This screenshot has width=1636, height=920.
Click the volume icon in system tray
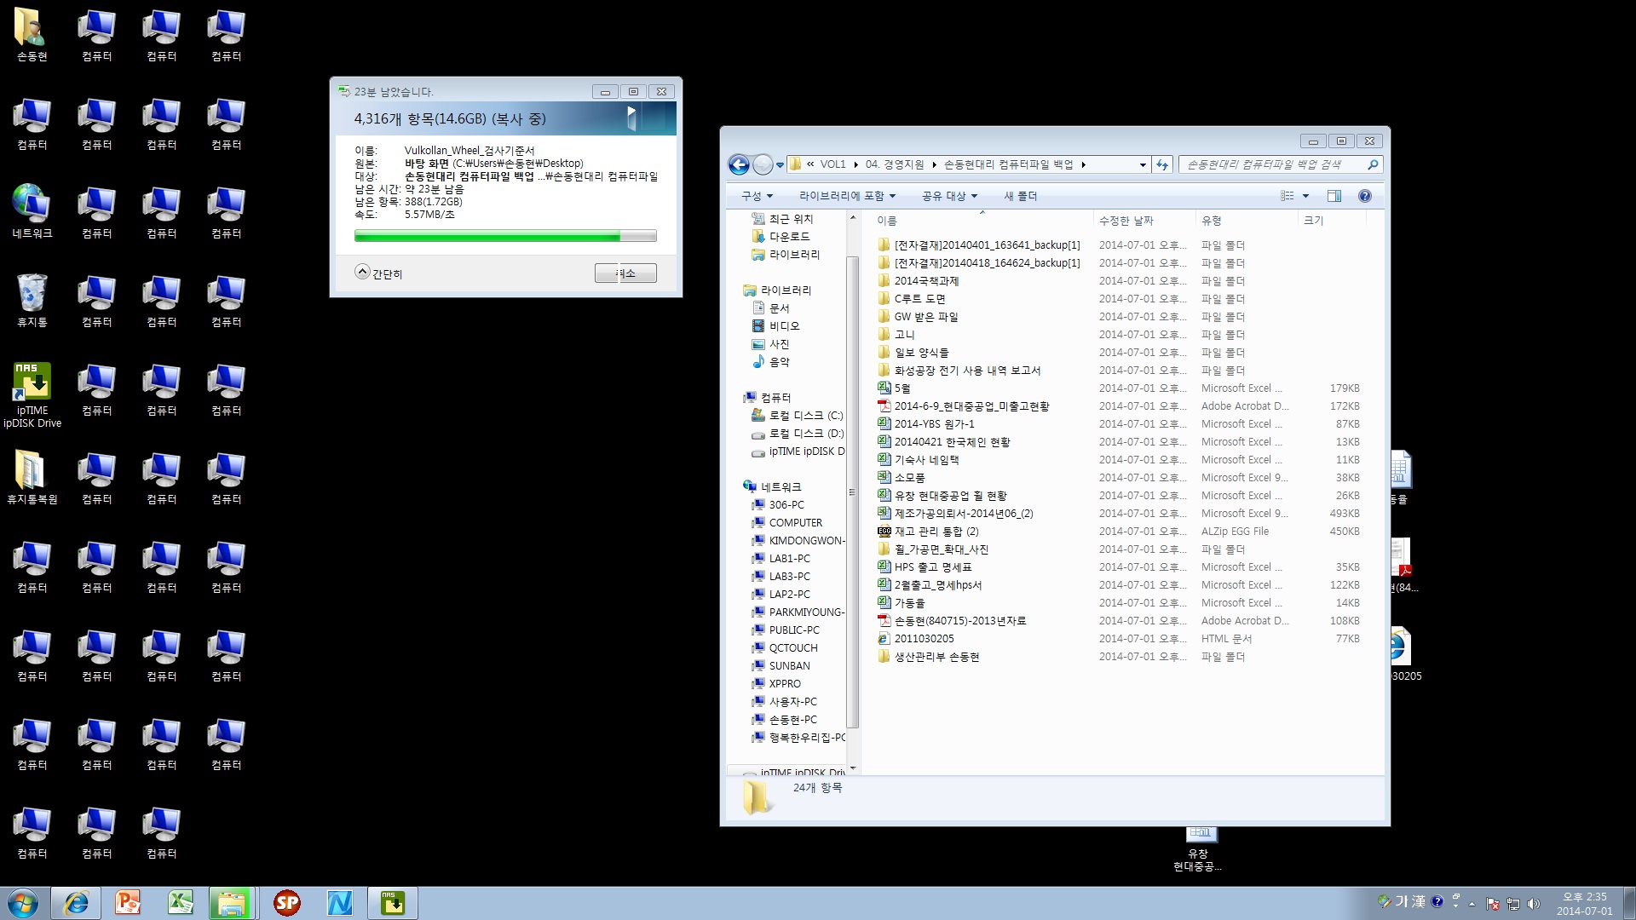pyautogui.click(x=1534, y=903)
